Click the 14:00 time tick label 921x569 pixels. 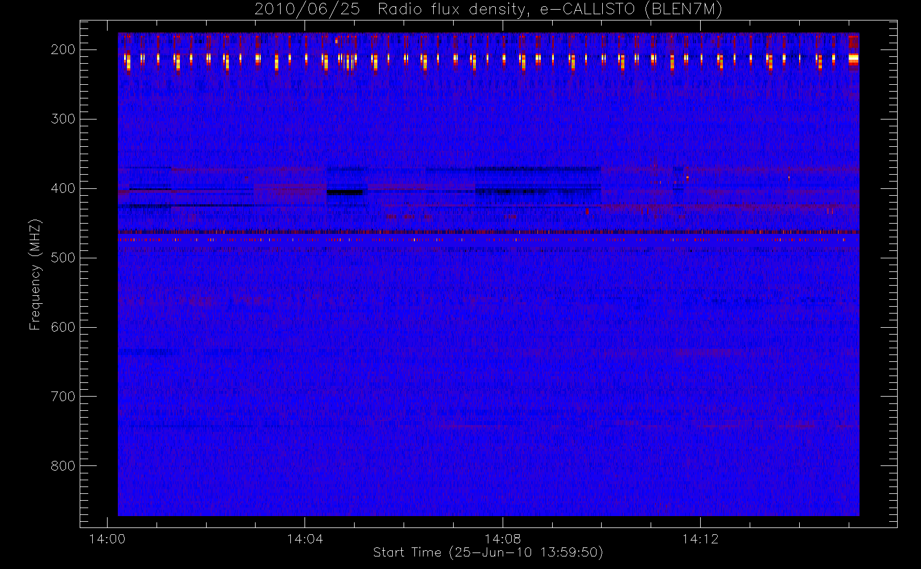pos(107,539)
